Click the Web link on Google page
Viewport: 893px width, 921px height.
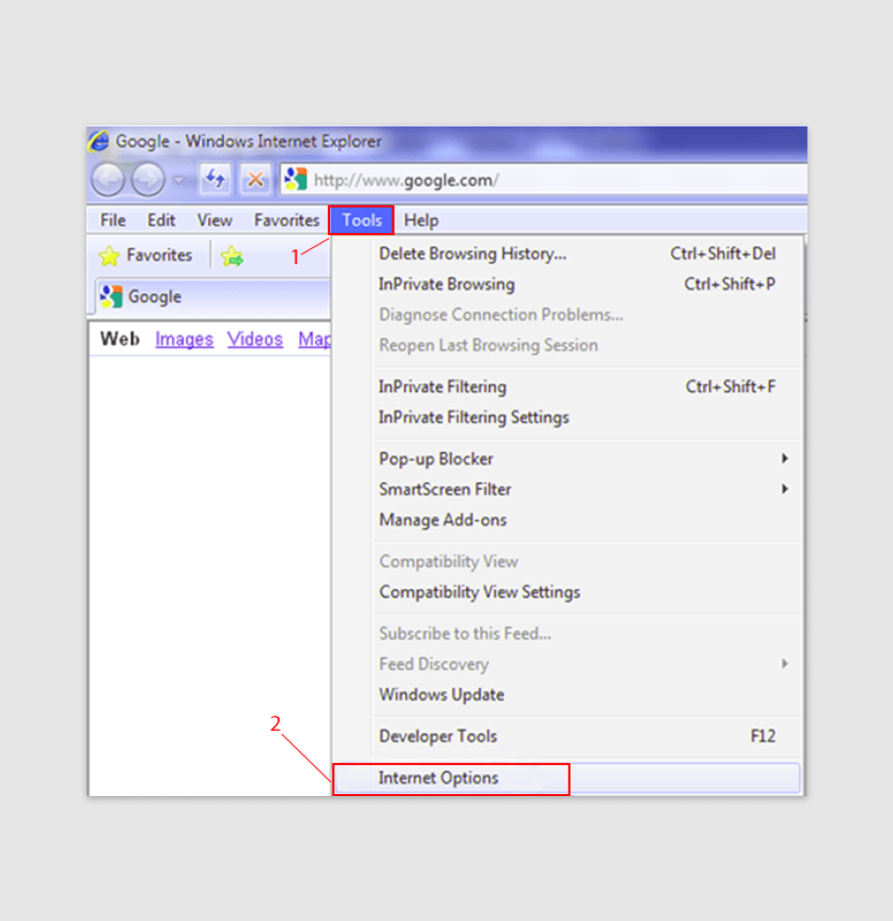pyautogui.click(x=120, y=339)
